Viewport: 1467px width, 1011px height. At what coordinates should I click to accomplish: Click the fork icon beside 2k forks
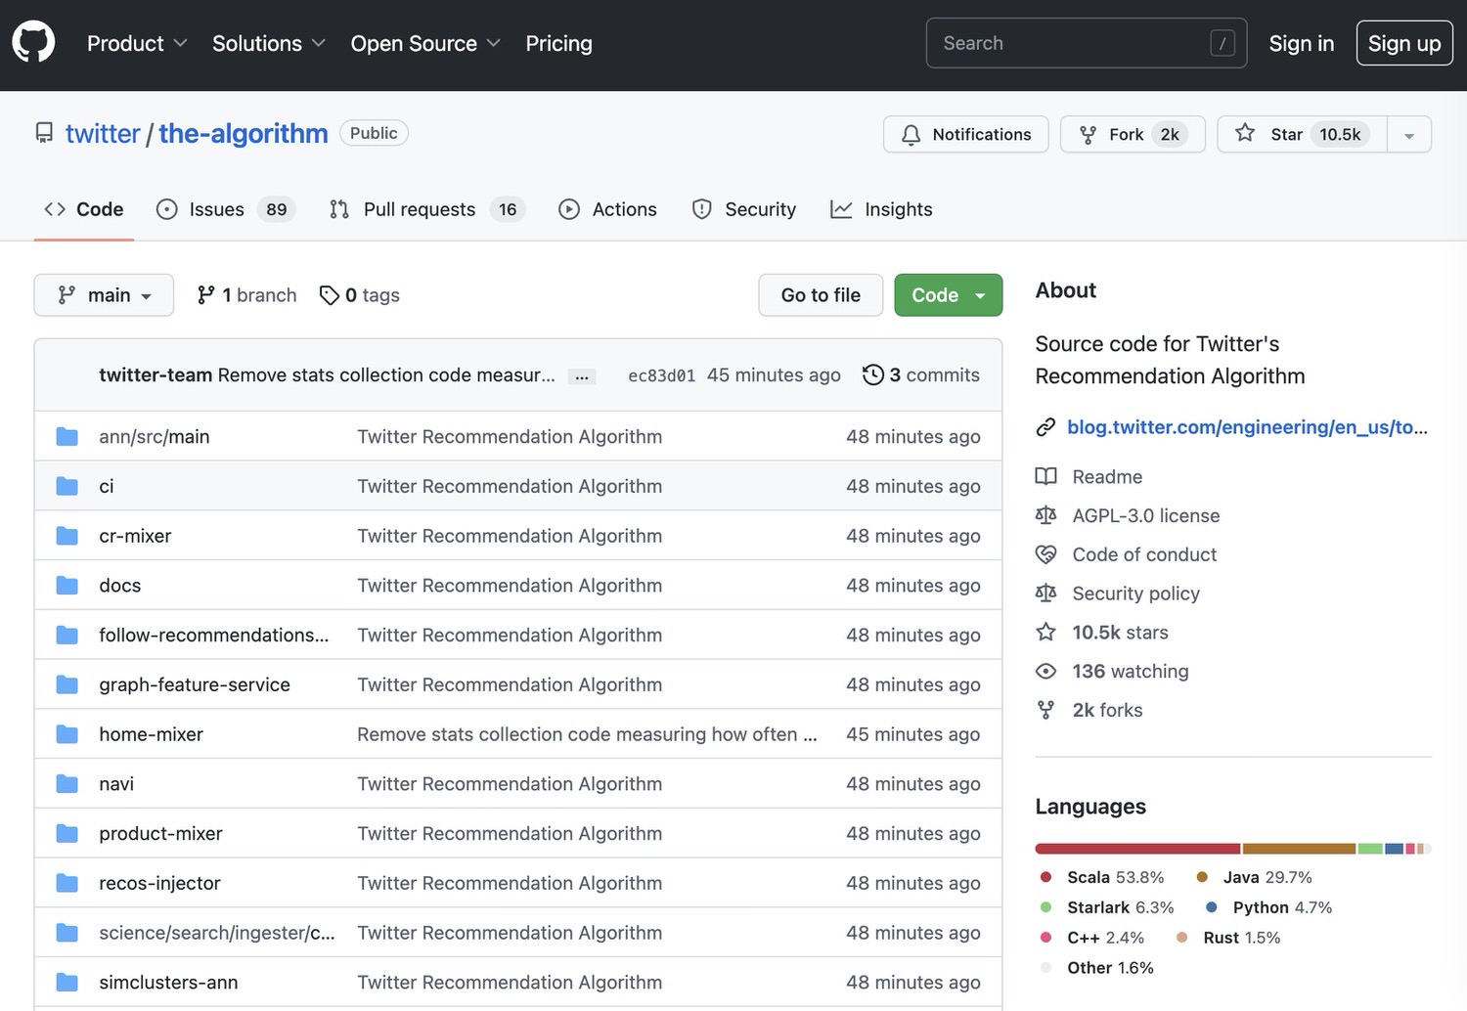pos(1045,710)
